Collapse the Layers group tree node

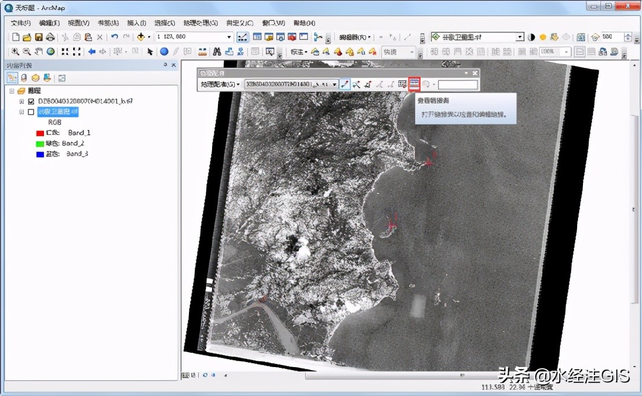pyautogui.click(x=12, y=91)
